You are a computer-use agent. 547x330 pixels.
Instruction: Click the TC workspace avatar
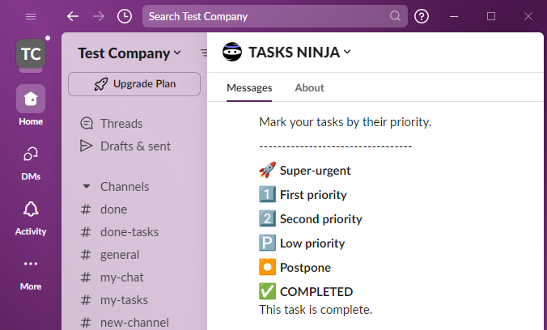click(31, 54)
